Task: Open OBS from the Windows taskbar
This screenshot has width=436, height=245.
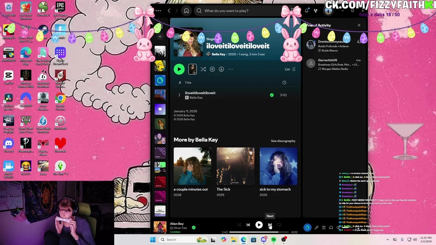Action: pyautogui.click(x=283, y=240)
